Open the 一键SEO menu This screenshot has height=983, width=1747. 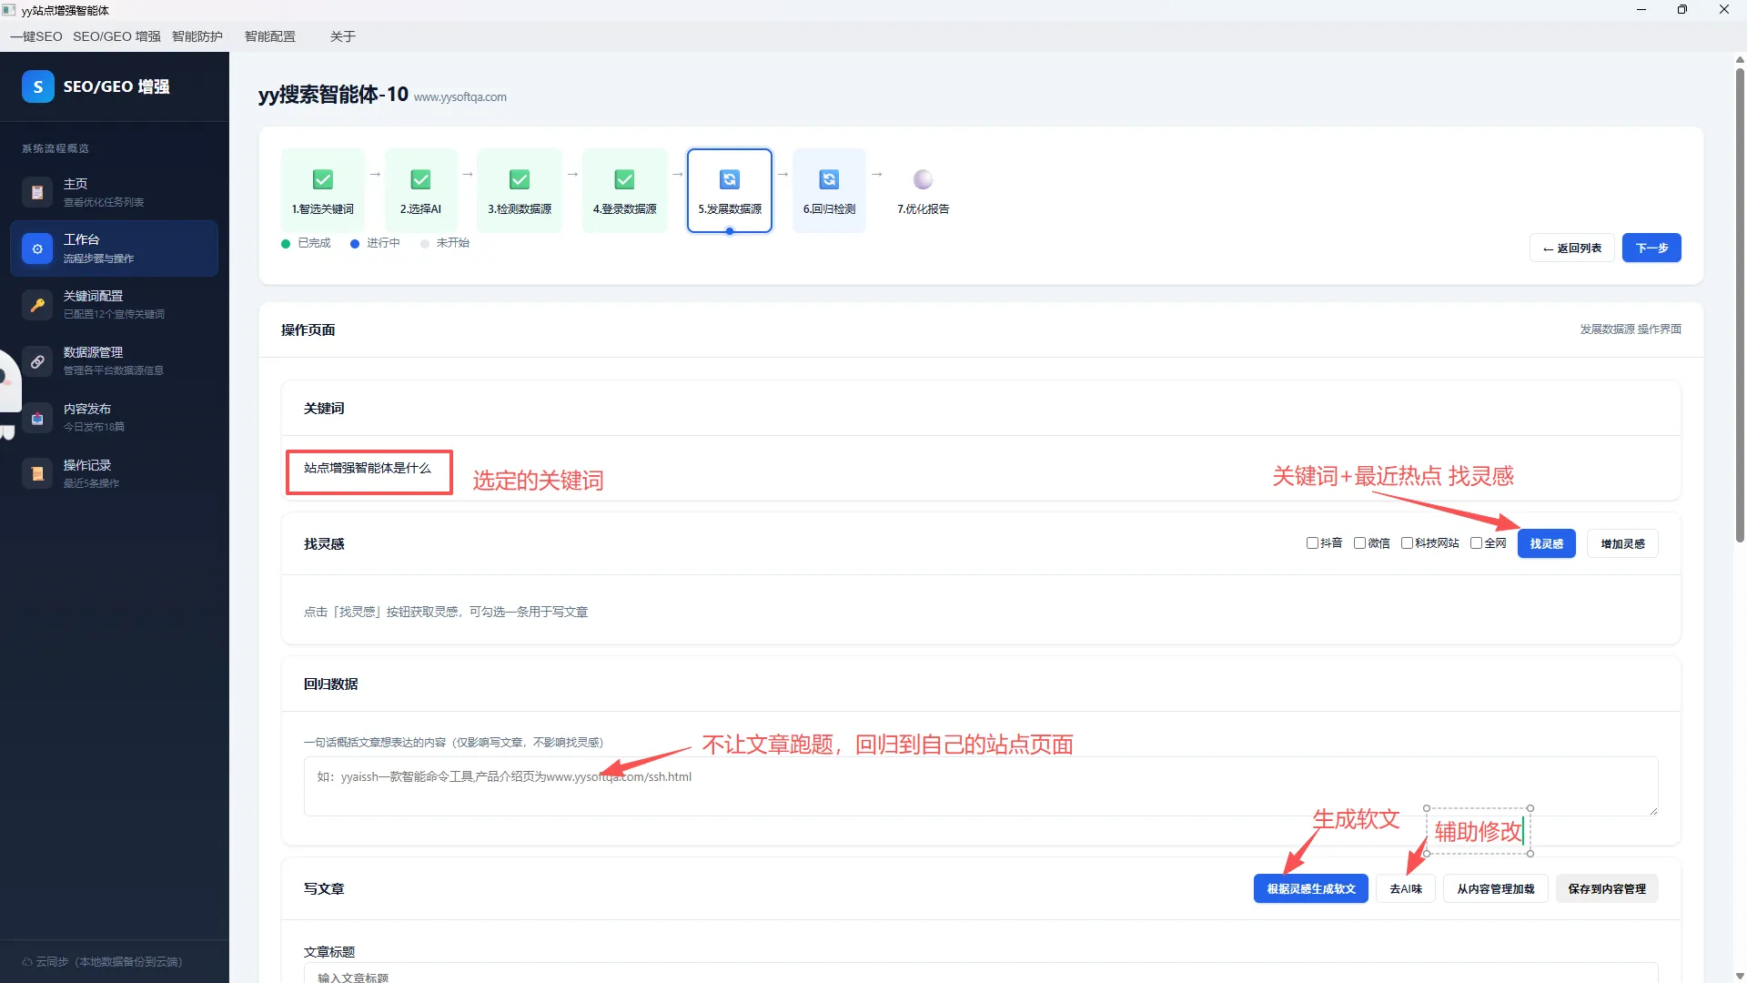click(x=36, y=36)
